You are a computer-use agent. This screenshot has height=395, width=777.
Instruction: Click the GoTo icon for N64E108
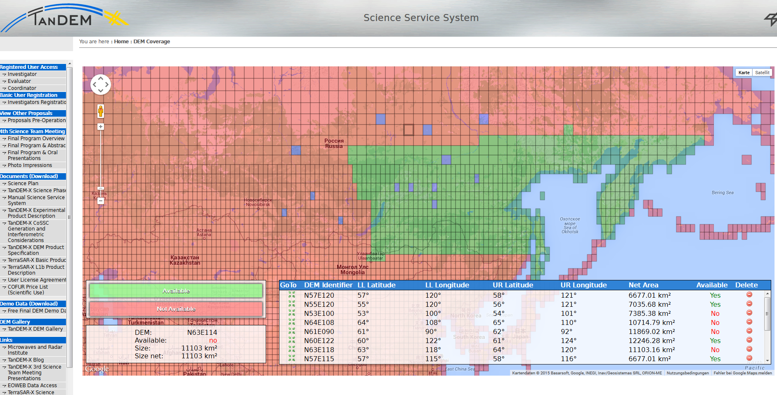coord(292,322)
